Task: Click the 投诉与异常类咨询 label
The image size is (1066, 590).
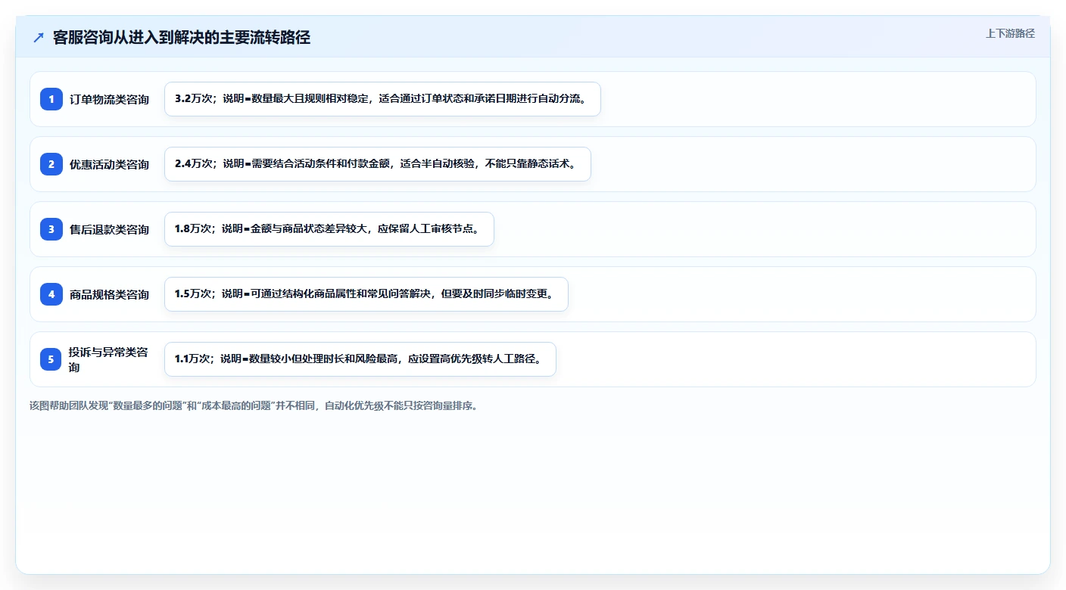Action: 109,359
